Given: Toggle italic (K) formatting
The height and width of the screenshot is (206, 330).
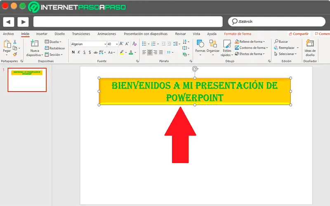Looking at the screenshot, I should click(x=79, y=52).
